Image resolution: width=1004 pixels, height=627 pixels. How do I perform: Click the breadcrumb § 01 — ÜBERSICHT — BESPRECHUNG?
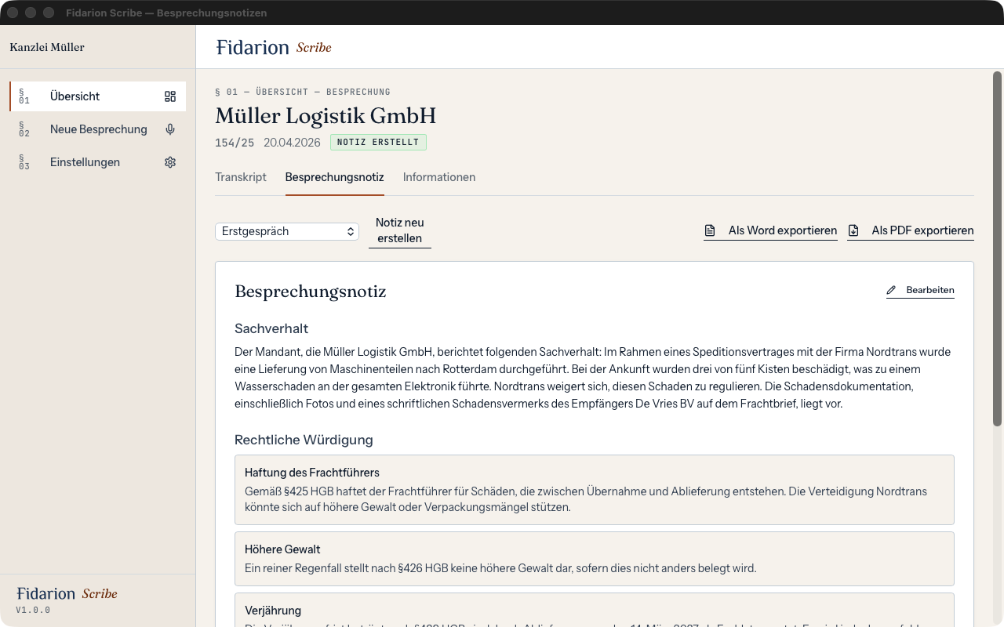303,92
